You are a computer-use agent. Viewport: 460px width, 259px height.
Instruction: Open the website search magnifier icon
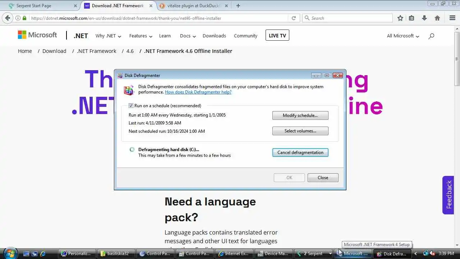click(x=431, y=36)
